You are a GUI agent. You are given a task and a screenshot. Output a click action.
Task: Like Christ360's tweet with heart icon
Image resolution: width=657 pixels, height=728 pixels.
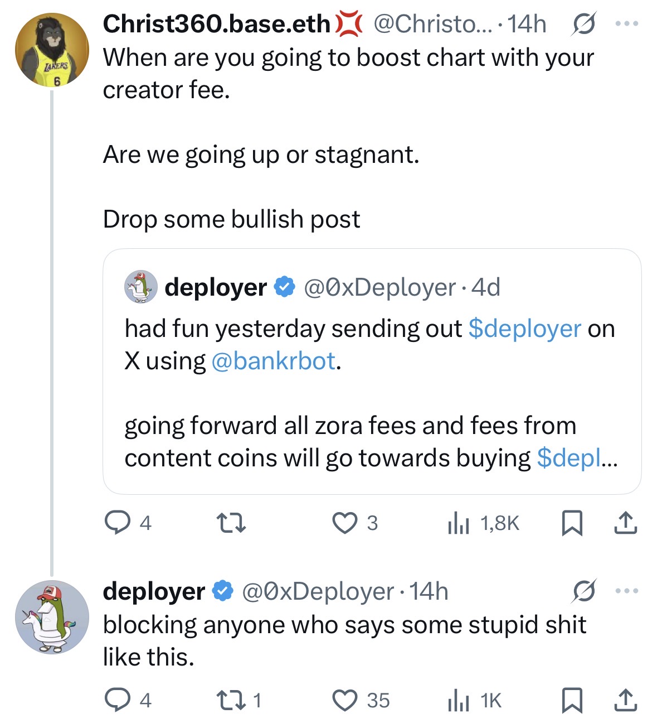[344, 523]
